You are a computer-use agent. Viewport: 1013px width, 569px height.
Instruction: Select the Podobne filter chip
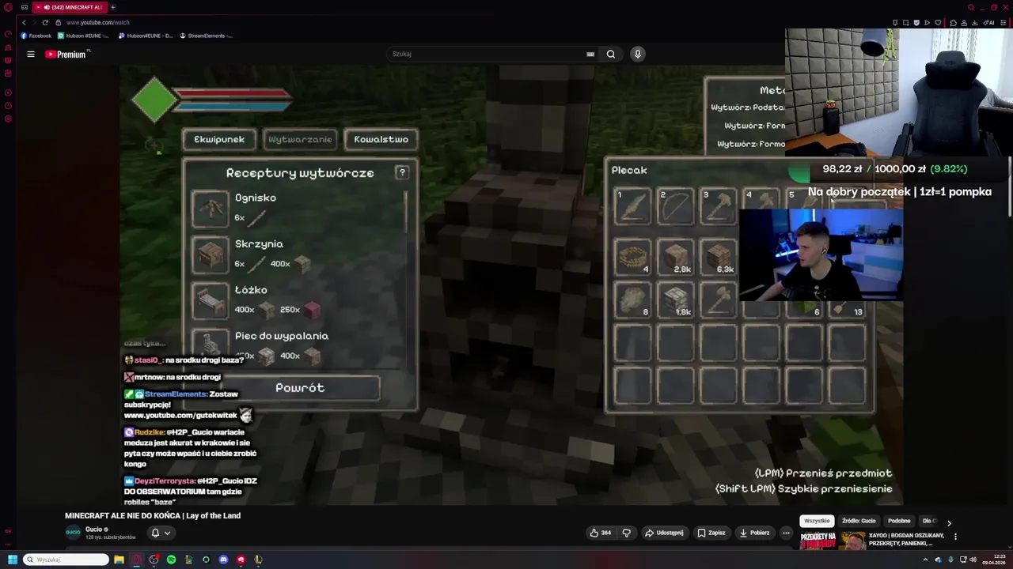pos(899,521)
